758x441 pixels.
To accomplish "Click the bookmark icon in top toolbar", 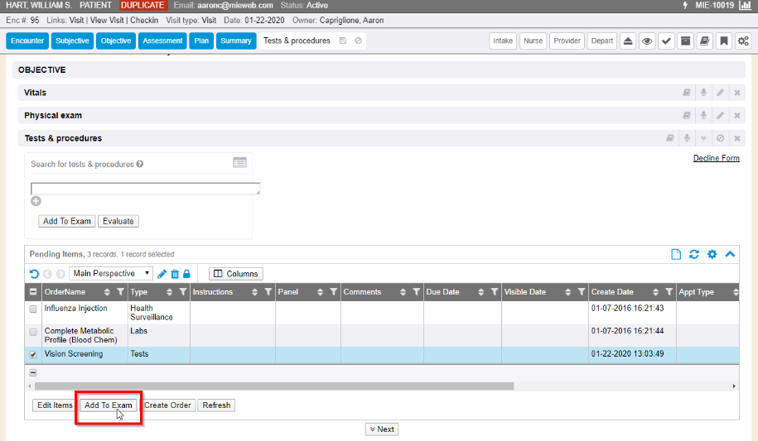I will 723,41.
